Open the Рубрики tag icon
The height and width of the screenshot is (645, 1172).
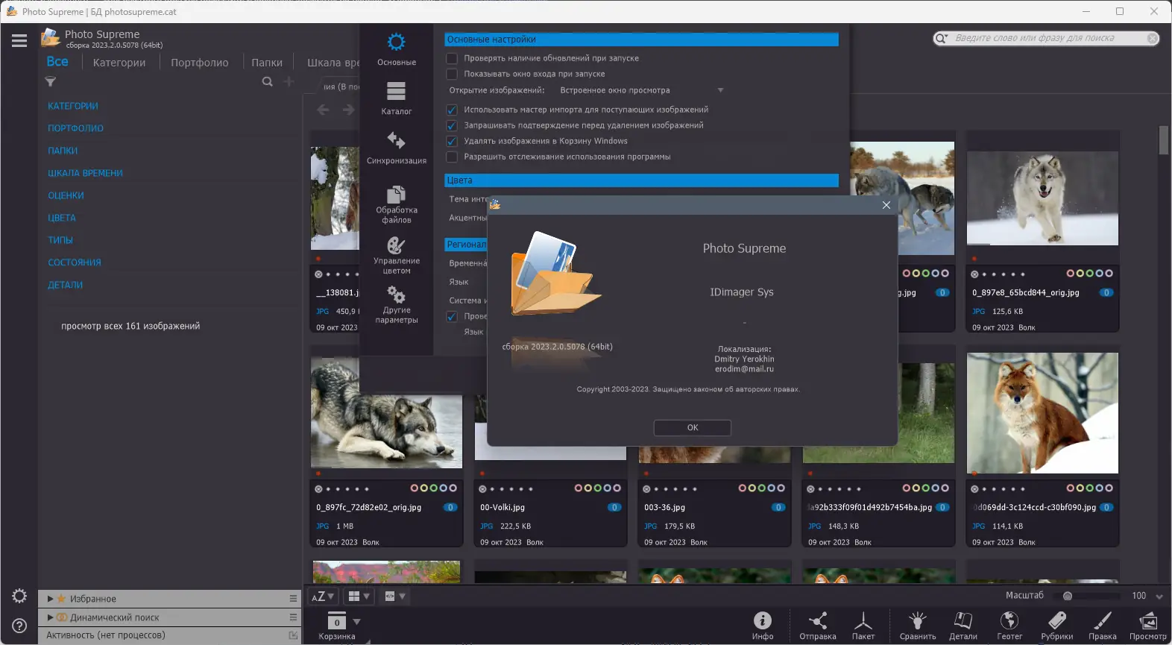[1057, 626]
